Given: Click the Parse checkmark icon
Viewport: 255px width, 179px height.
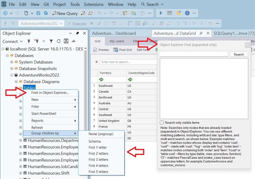Looking at the screenshot, I should (x=99, y=24).
